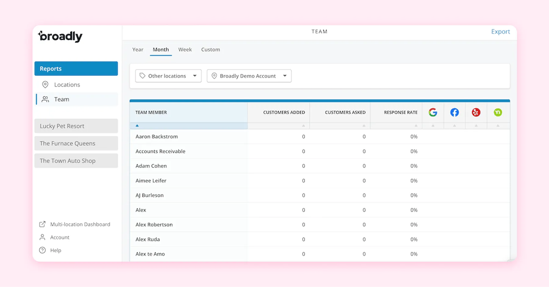Image resolution: width=549 pixels, height=287 pixels.
Task: Click the Locations pin icon in sidebar
Action: pyautogui.click(x=45, y=85)
